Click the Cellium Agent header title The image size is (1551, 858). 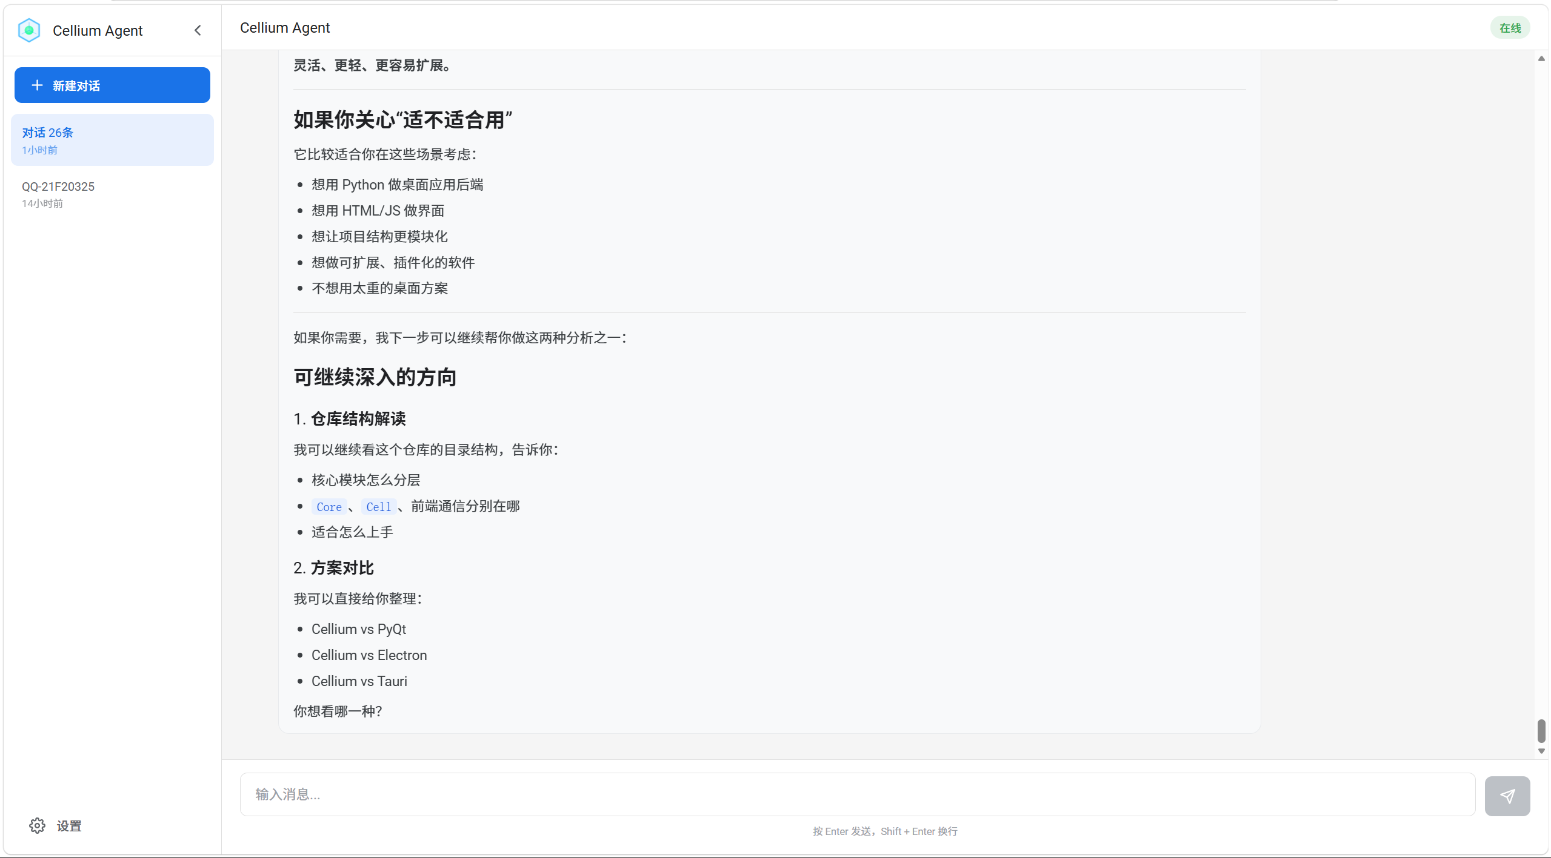tap(285, 28)
